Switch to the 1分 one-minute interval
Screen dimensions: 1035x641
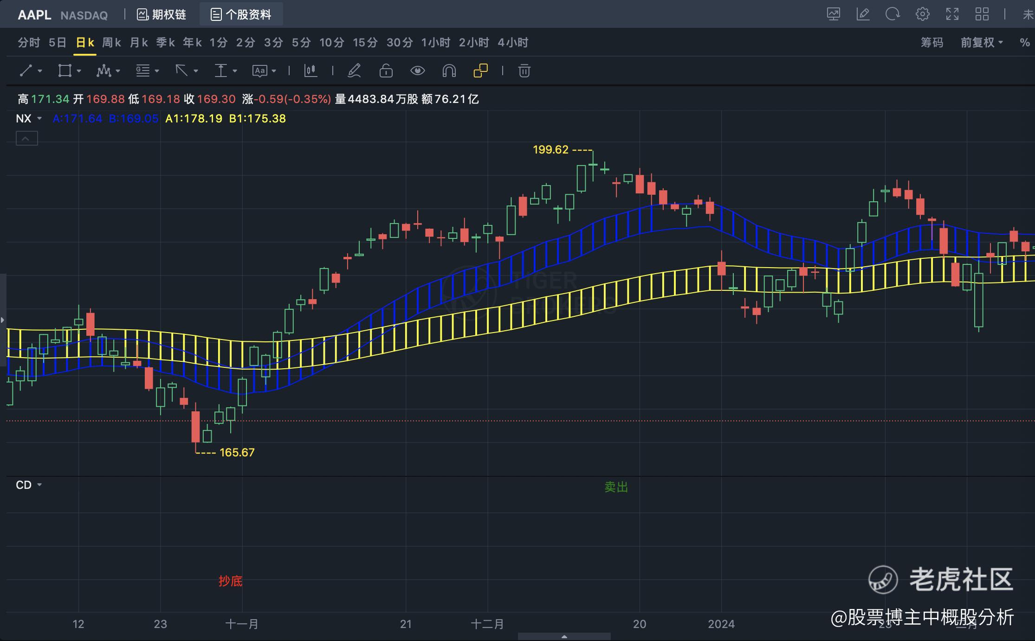coord(219,43)
